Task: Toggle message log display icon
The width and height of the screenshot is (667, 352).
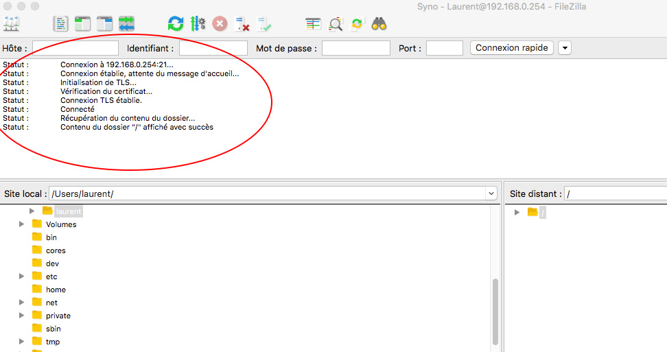Action: [61, 24]
